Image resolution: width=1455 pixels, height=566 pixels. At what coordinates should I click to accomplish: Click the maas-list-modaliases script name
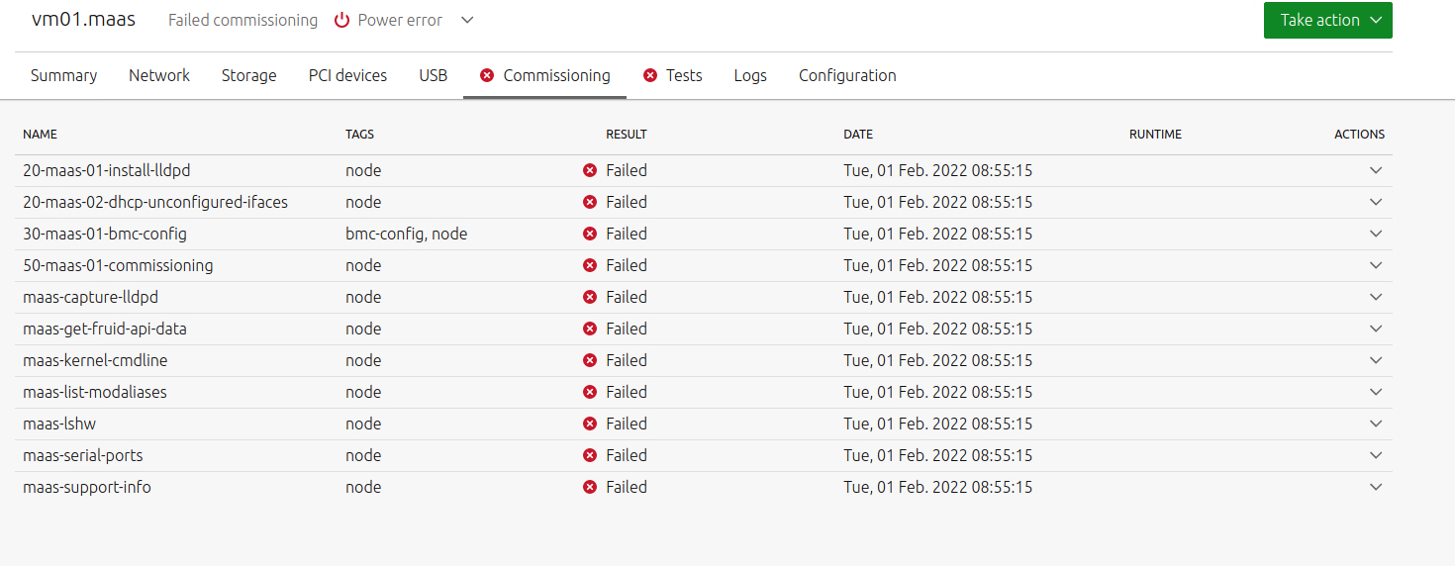[x=95, y=392]
